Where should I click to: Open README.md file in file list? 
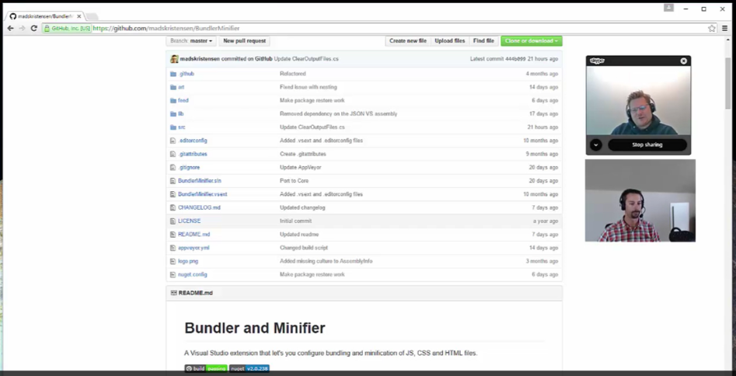click(x=194, y=235)
